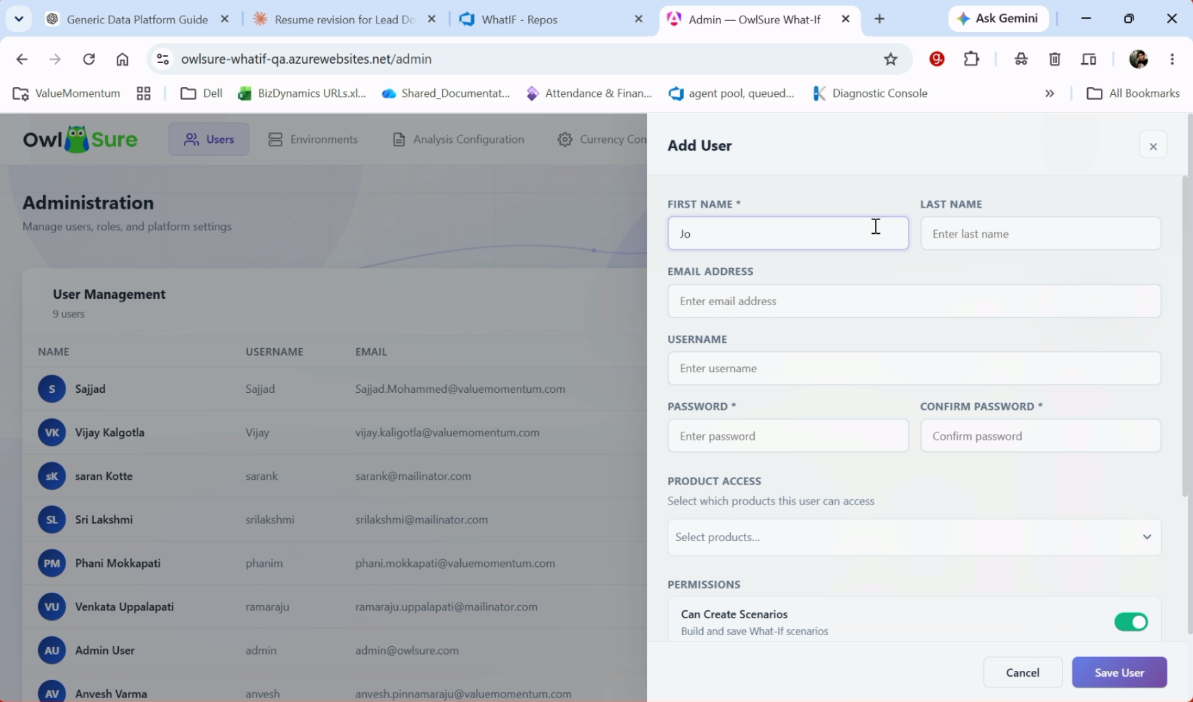Image resolution: width=1193 pixels, height=702 pixels.
Task: Open the Users tab
Action: point(208,139)
